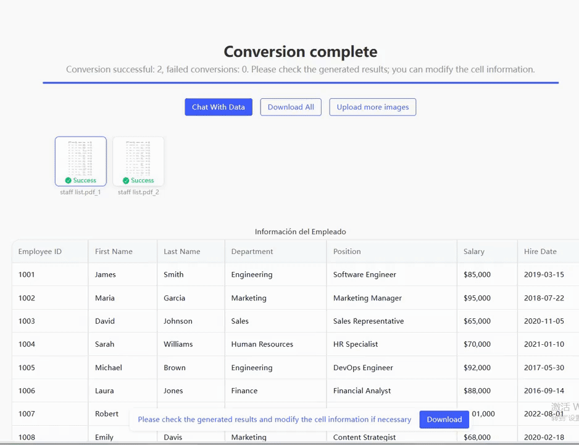Click the Hire Date column header

[540, 252]
